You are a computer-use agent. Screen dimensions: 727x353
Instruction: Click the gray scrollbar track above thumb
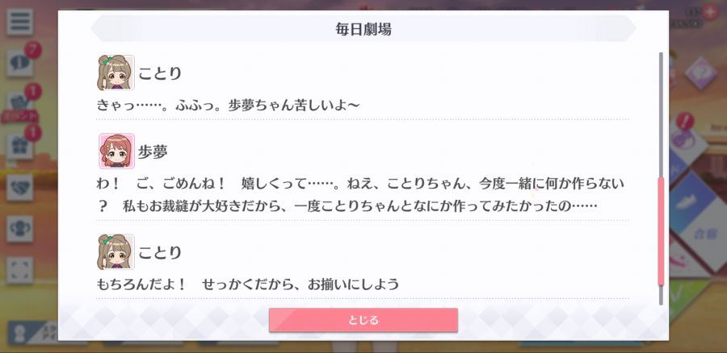pyautogui.click(x=661, y=114)
